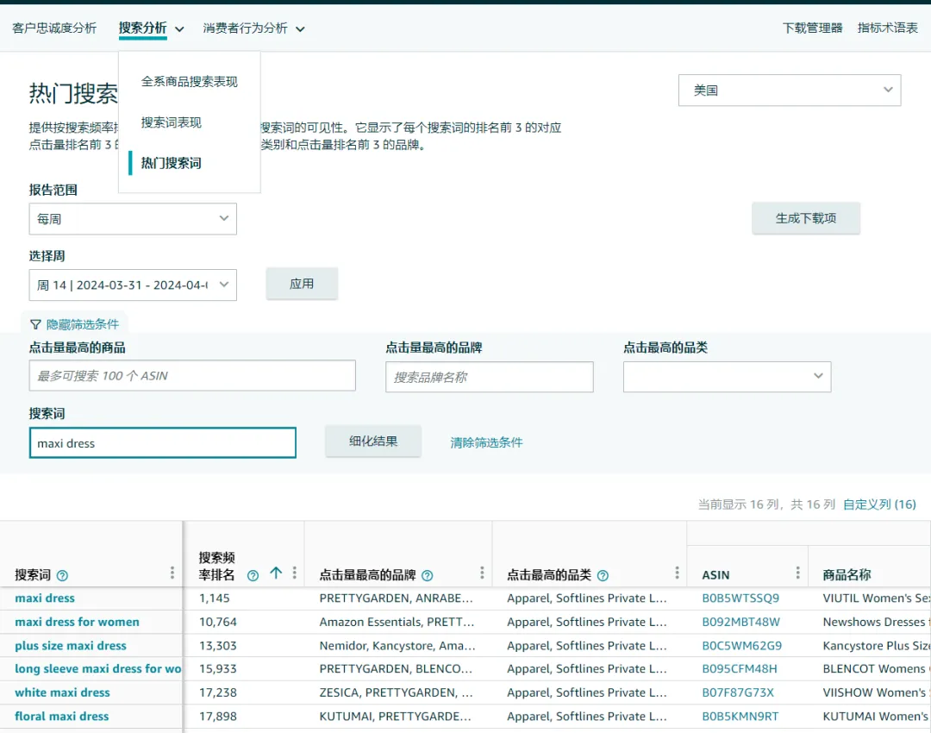931x733 pixels.
Task: Open 消费者行为分析 navigation menu
Action: [x=253, y=28]
